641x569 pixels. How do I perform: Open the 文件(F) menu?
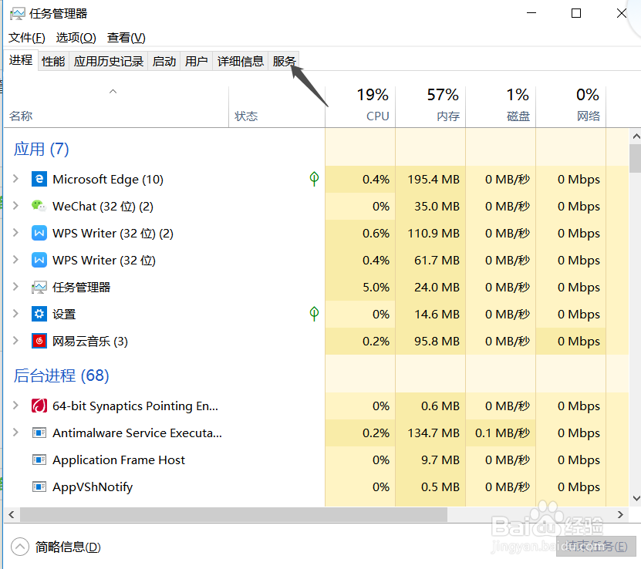click(26, 38)
